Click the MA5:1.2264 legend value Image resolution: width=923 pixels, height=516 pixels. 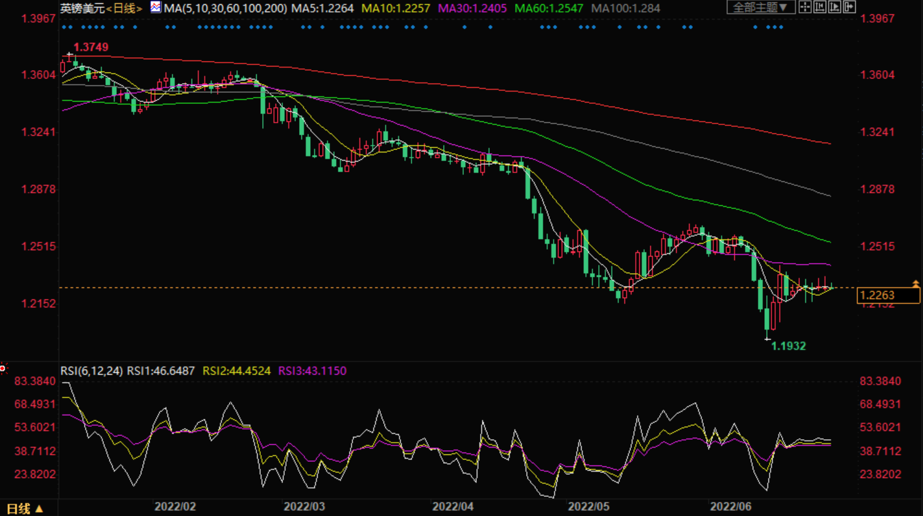pyautogui.click(x=322, y=8)
